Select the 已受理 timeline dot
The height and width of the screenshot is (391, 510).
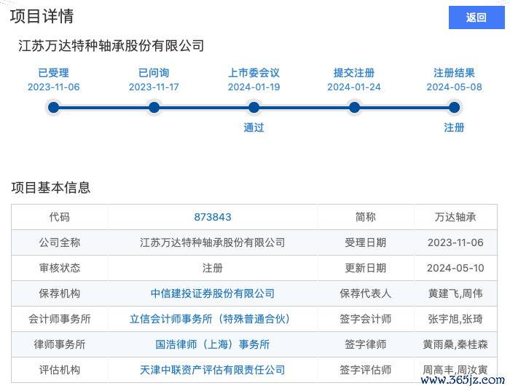click(x=54, y=108)
